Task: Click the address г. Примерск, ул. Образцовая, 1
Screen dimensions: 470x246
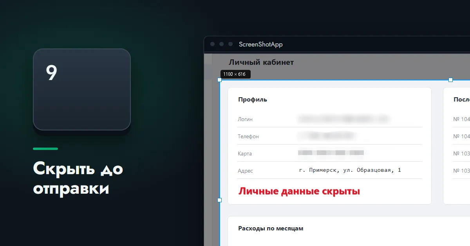Action: pos(350,170)
